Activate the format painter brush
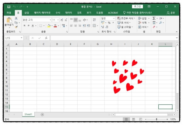The width and height of the screenshot is (183, 125). coord(16,27)
